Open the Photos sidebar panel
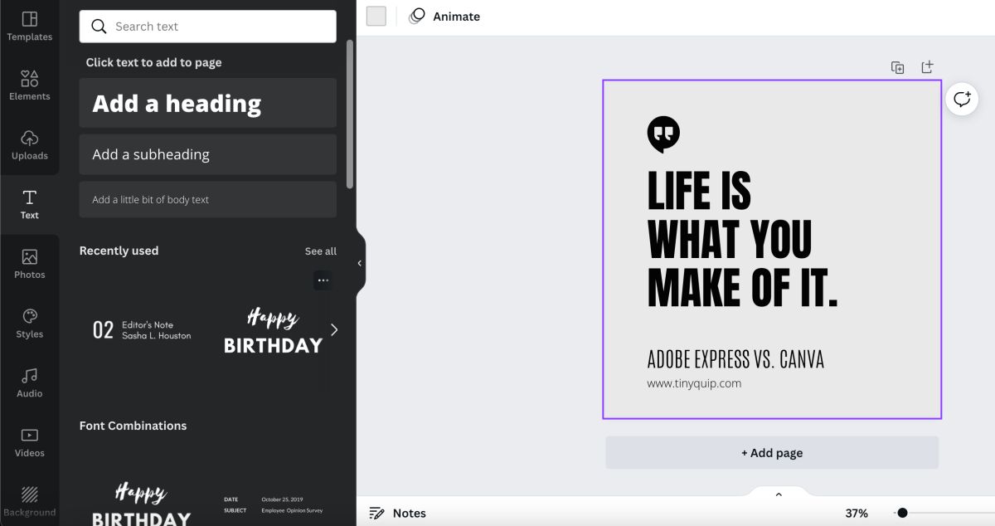The height and width of the screenshot is (526, 995). click(x=29, y=264)
